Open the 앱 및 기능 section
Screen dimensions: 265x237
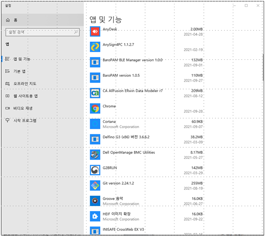click(43, 59)
